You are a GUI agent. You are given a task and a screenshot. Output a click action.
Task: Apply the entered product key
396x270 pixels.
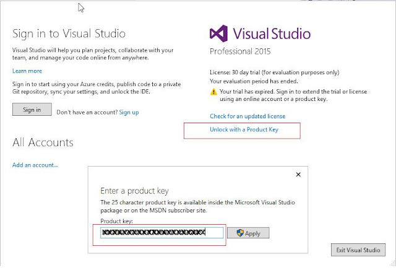(248, 233)
